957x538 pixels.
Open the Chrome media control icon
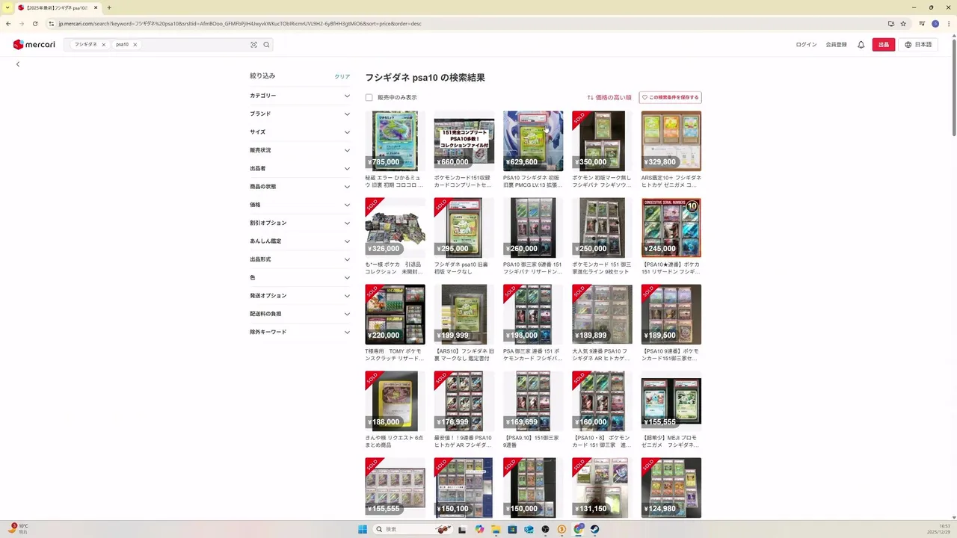[922, 23]
